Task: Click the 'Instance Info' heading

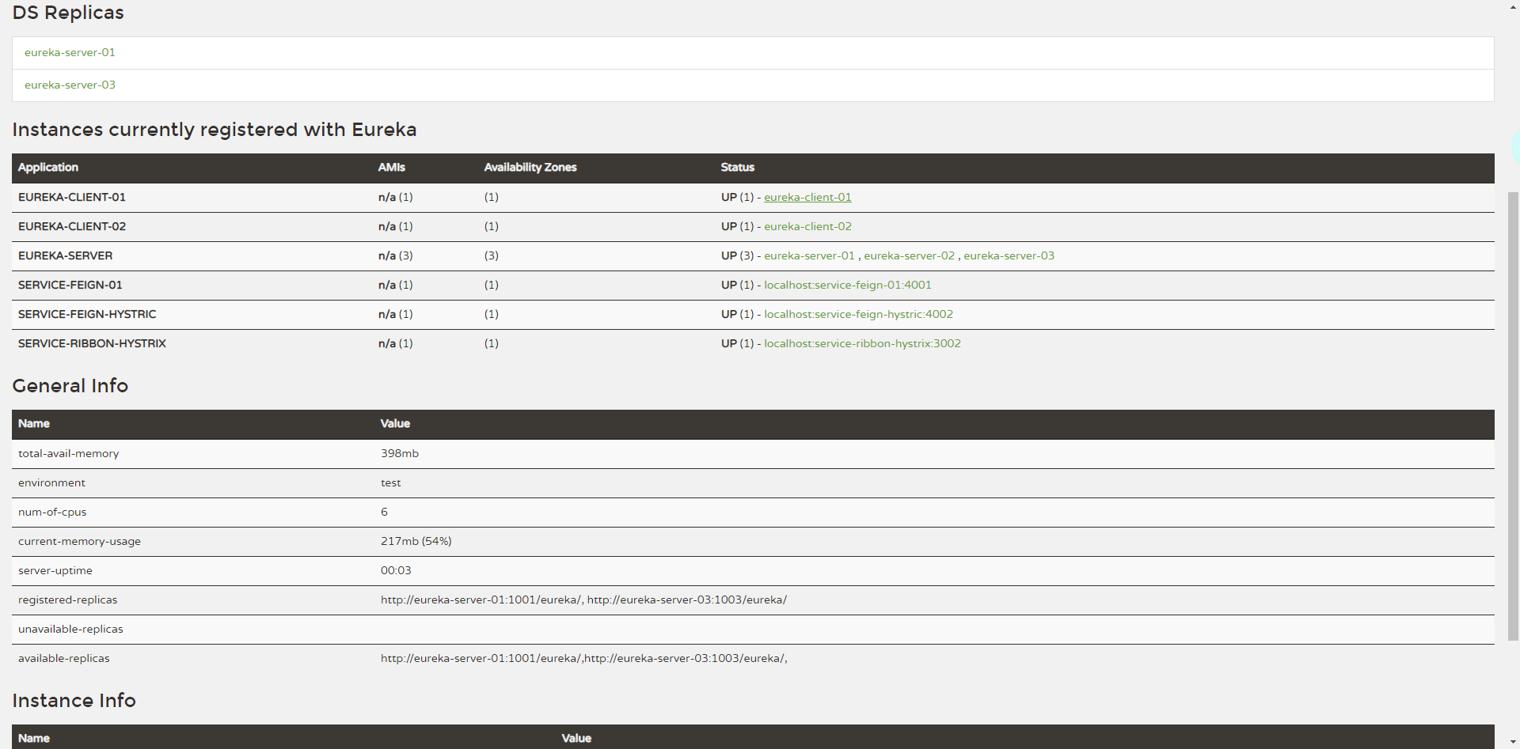Action: click(x=74, y=701)
